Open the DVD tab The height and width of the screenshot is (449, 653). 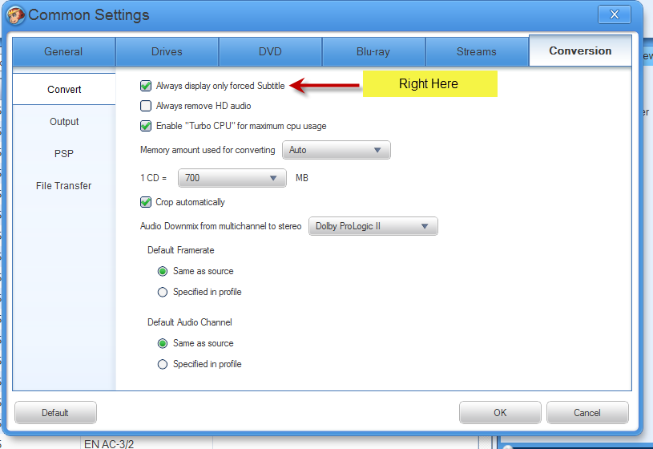[270, 51]
